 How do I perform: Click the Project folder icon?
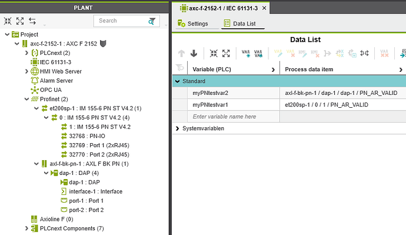click(15, 35)
